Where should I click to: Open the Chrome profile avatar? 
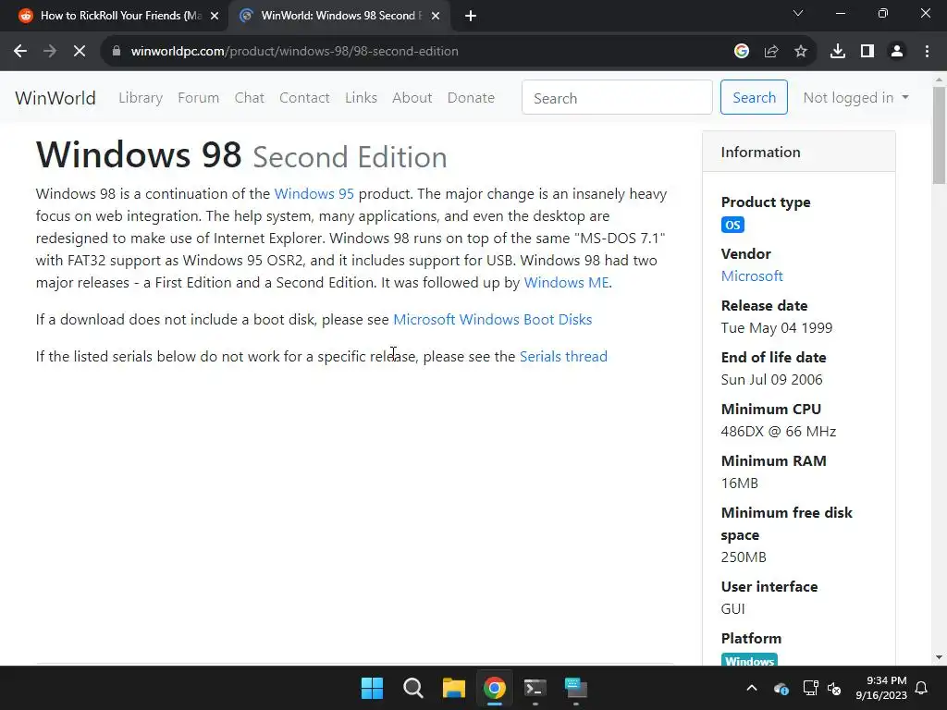pyautogui.click(x=897, y=52)
